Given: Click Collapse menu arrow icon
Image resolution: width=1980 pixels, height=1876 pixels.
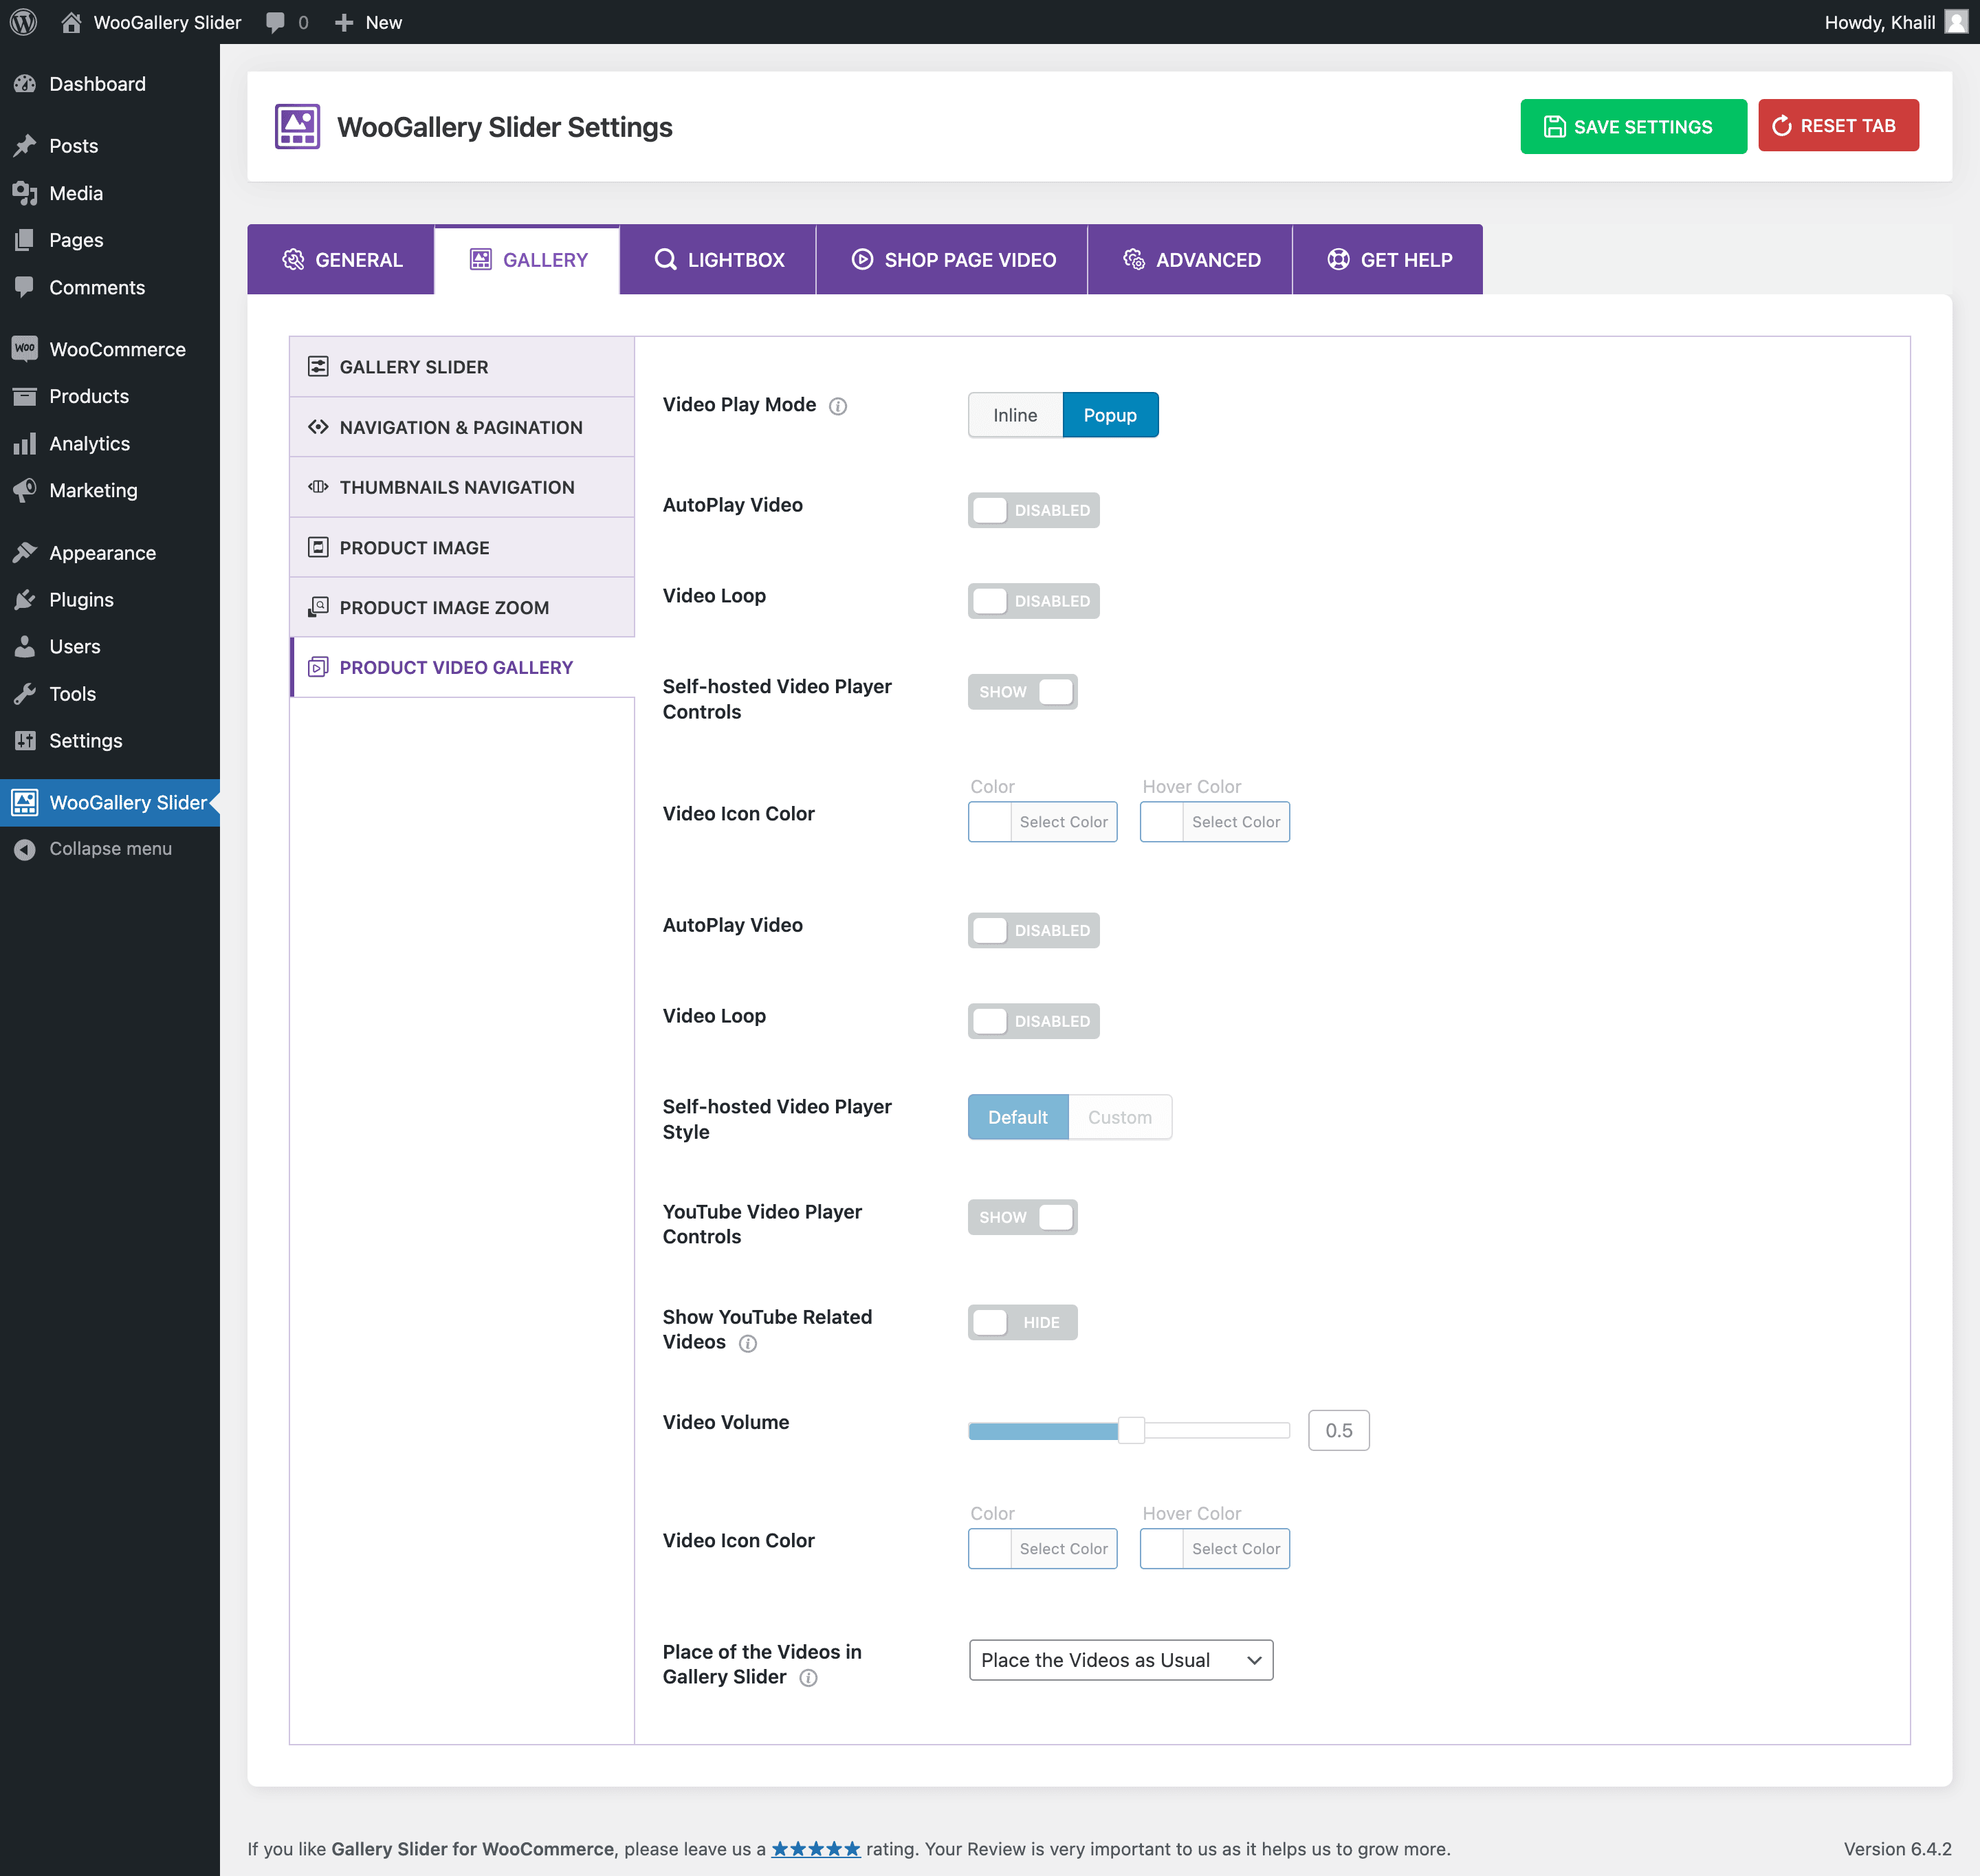Looking at the screenshot, I should click(25, 849).
